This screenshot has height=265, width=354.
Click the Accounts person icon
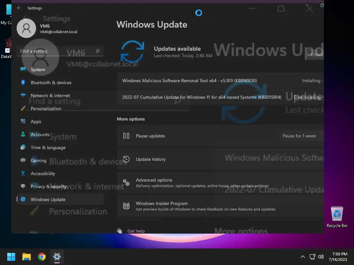[23, 134]
